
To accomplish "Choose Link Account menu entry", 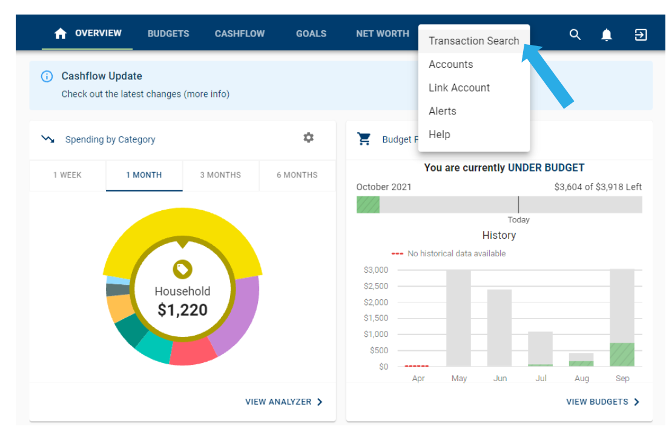I will tap(459, 88).
